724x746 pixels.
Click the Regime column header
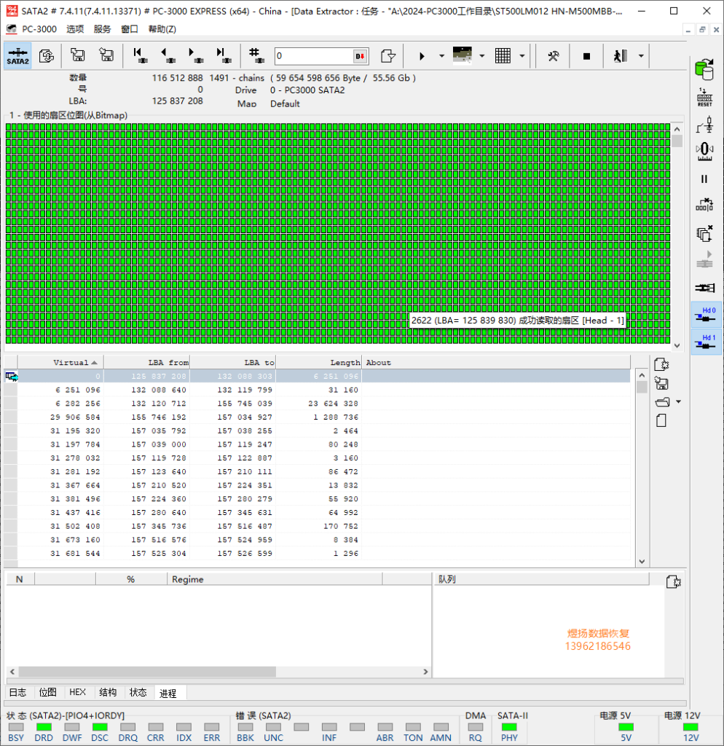tap(275, 579)
